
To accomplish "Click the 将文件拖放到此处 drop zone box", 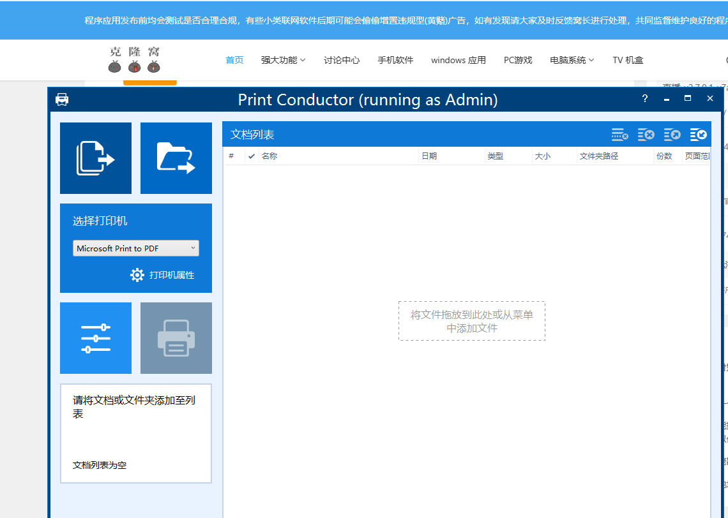I will click(472, 321).
